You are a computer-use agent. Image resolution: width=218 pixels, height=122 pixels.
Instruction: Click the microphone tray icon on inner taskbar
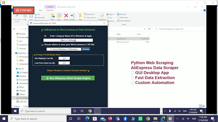coord(170,111)
